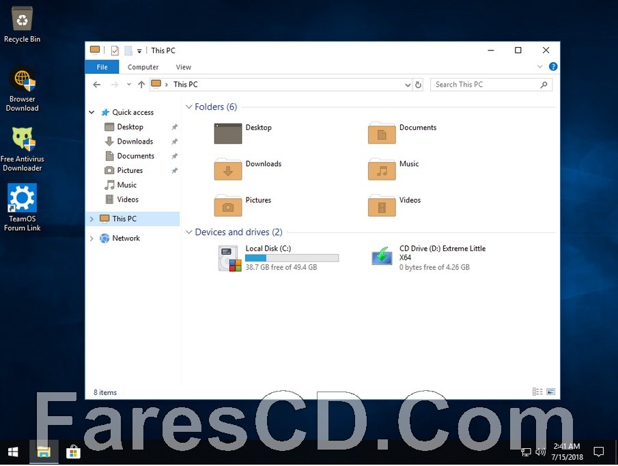This screenshot has height=466, width=618.
Task: Select the Videos folder in Folders group
Action: click(x=394, y=206)
